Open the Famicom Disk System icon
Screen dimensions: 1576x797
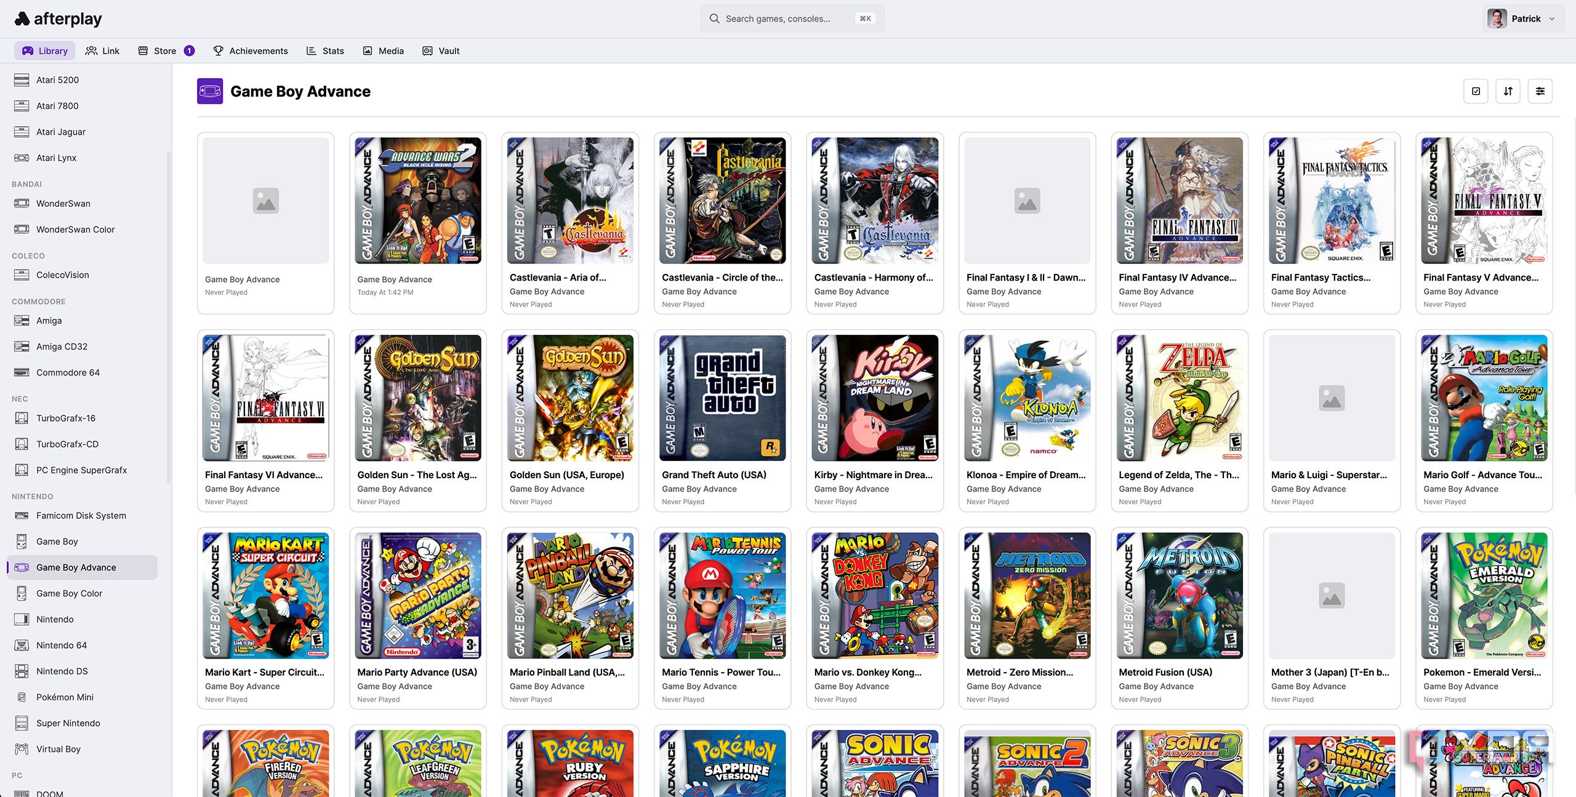(22, 516)
